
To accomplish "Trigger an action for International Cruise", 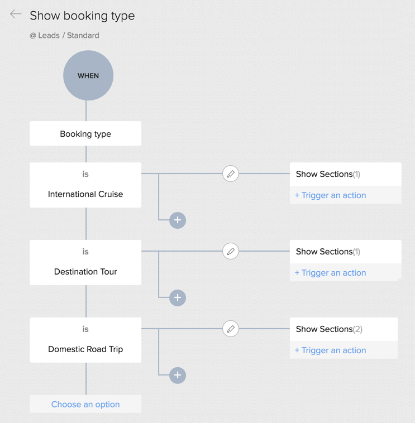I will coord(330,195).
